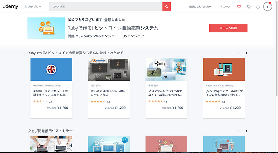The image size is (278, 153).
Task: Click the Udemy logo
Action: [x=10, y=7]
